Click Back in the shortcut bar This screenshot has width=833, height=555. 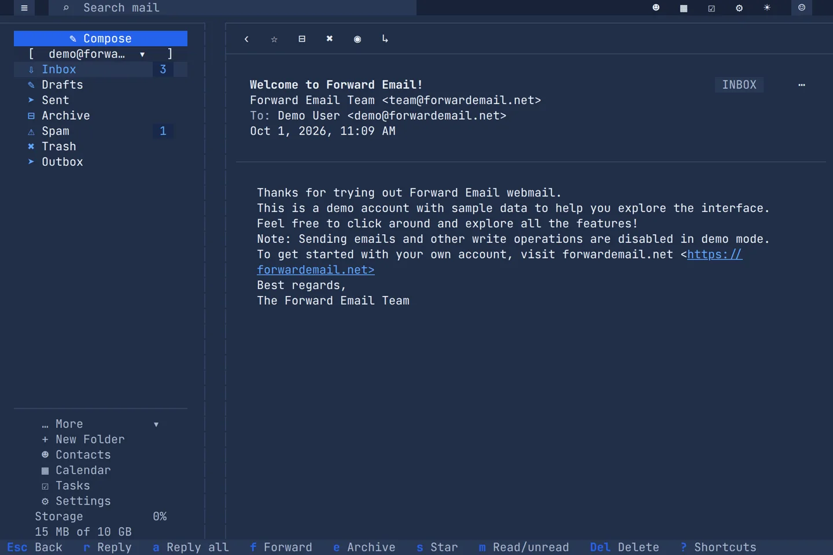[35, 547]
